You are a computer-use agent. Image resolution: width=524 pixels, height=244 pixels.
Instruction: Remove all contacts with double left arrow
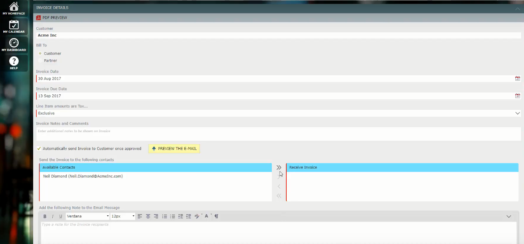[x=279, y=196]
